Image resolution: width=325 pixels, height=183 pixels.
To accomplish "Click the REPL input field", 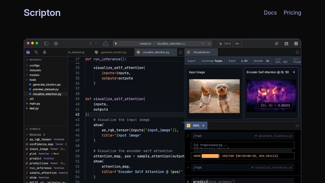I will [242, 181].
